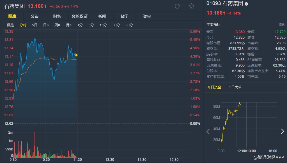Screen dimensions: 287x163
Task: Select the 周K chart period
Action: 58,25
